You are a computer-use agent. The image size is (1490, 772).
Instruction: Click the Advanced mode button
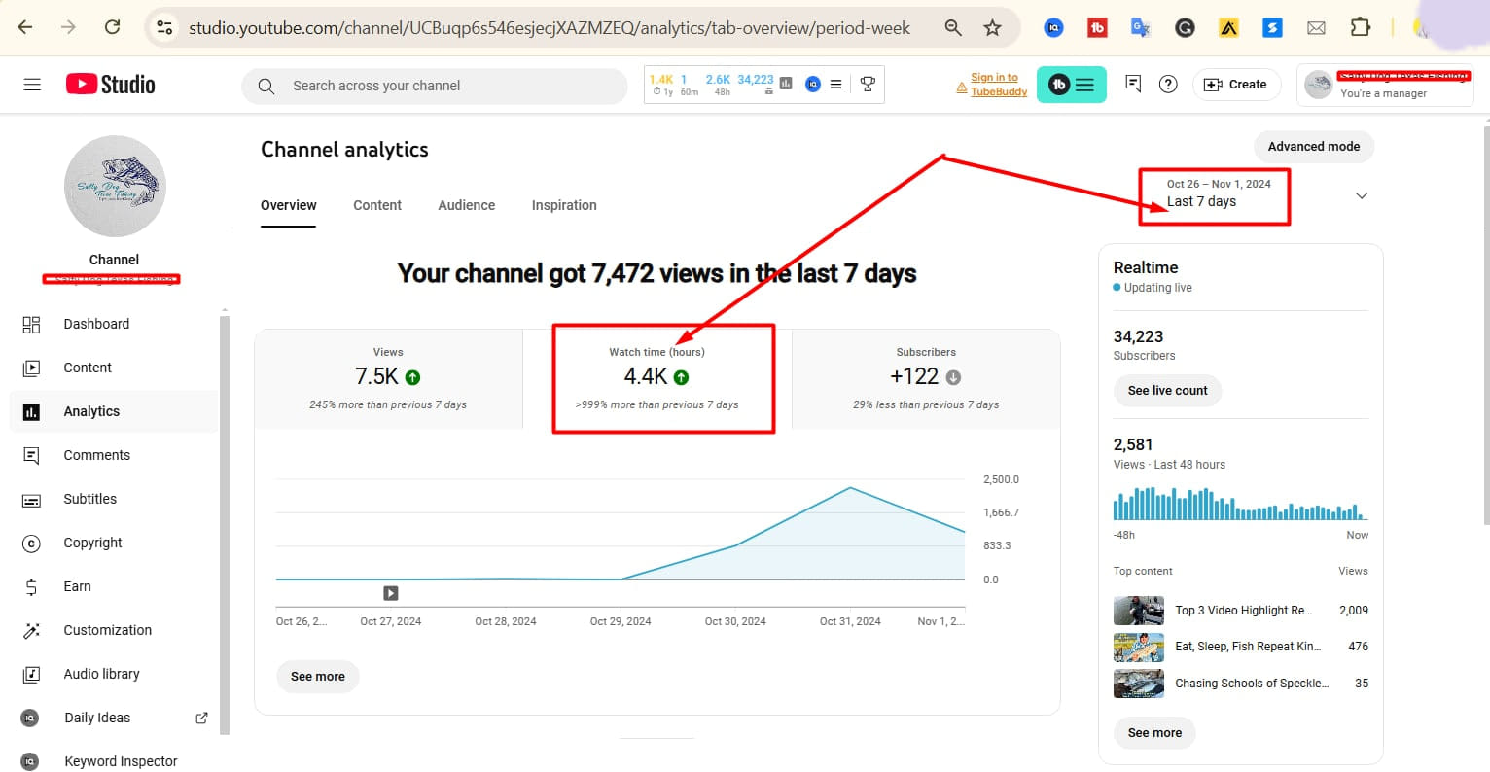(x=1313, y=147)
